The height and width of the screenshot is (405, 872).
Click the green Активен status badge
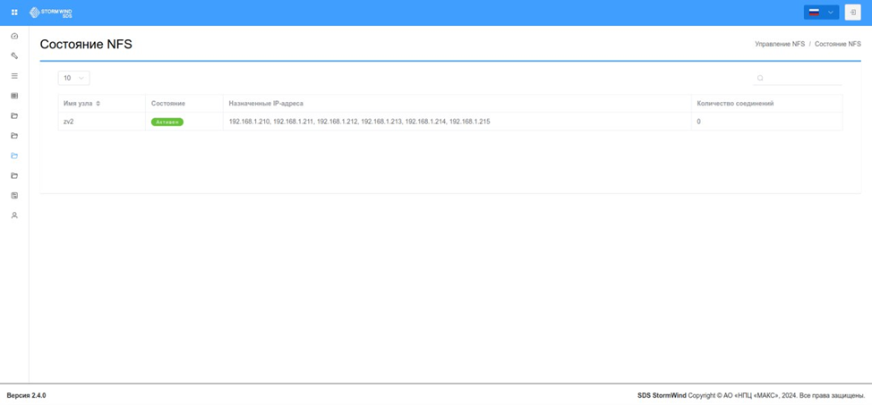pyautogui.click(x=167, y=122)
